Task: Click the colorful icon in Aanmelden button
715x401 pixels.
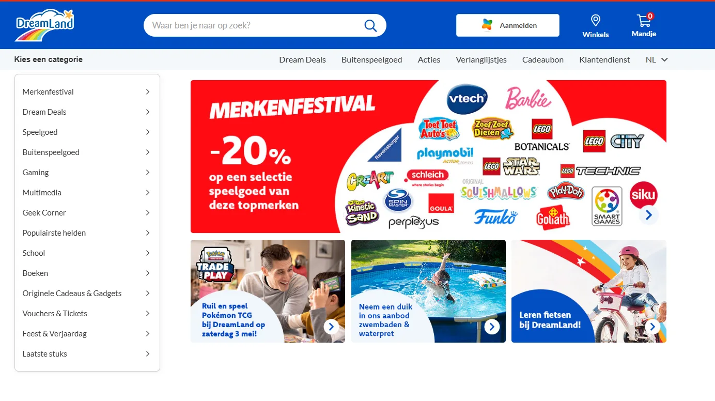Action: 487,25
